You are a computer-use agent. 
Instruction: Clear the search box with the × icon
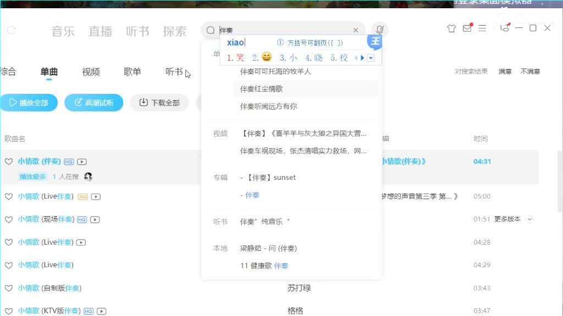355,30
